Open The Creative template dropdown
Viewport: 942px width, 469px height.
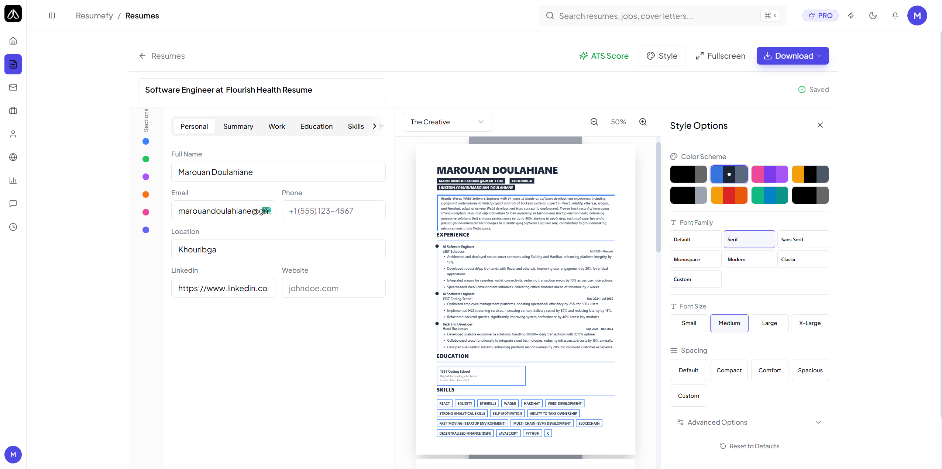pyautogui.click(x=447, y=122)
